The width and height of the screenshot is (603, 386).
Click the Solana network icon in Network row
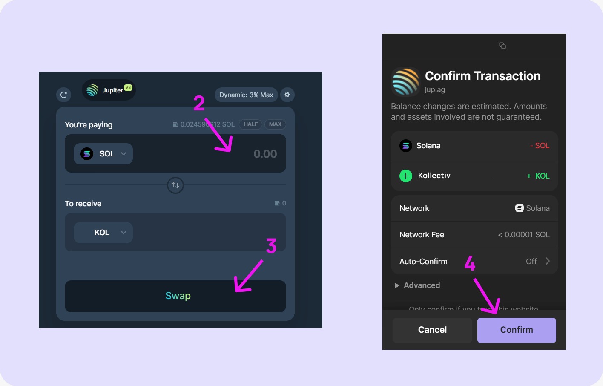pyautogui.click(x=520, y=208)
